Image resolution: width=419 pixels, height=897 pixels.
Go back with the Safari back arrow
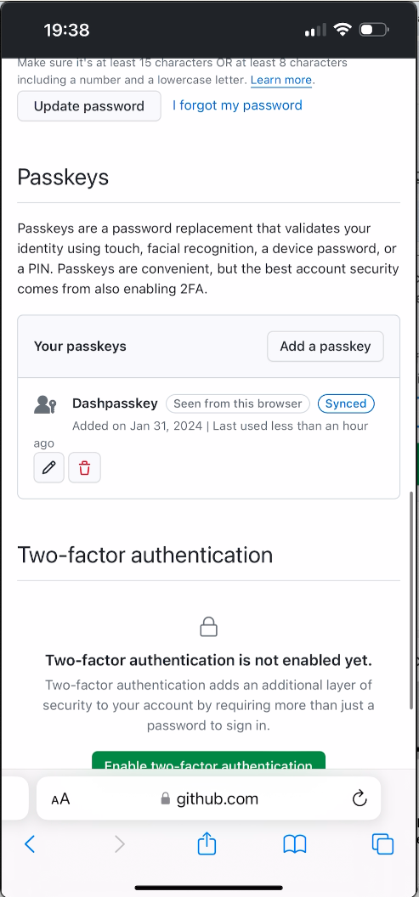click(31, 843)
